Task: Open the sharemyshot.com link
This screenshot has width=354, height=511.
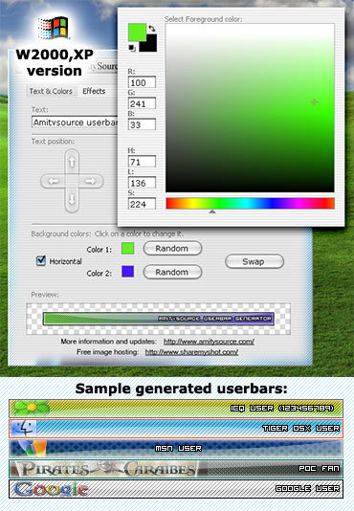Action: point(191,352)
